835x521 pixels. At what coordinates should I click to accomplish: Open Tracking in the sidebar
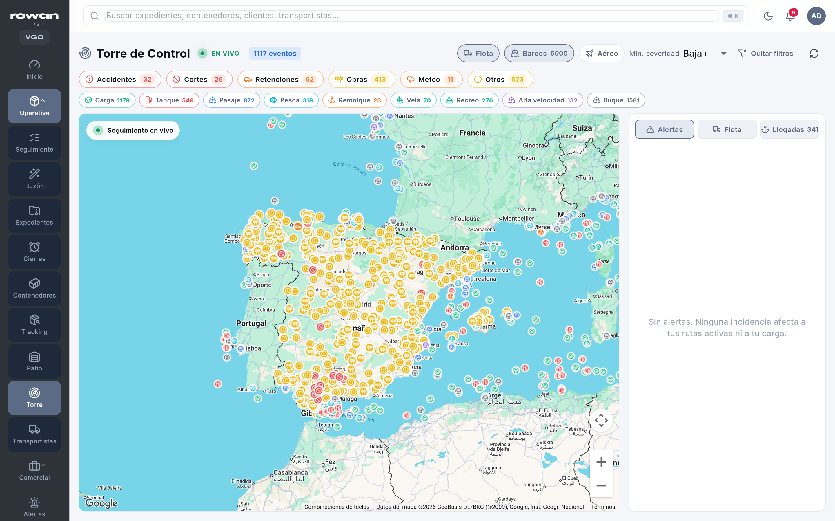tap(35, 325)
